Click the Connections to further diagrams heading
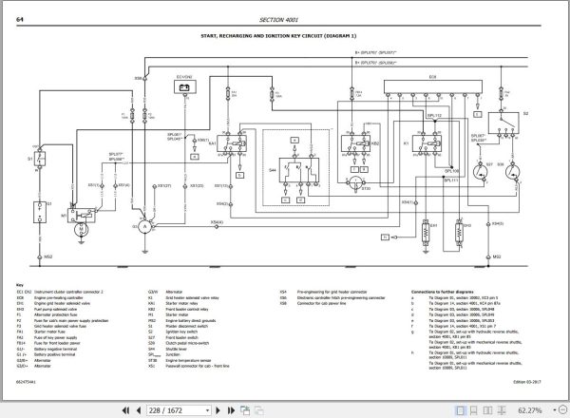Viewport: 570px width, 418px height. (x=442, y=292)
